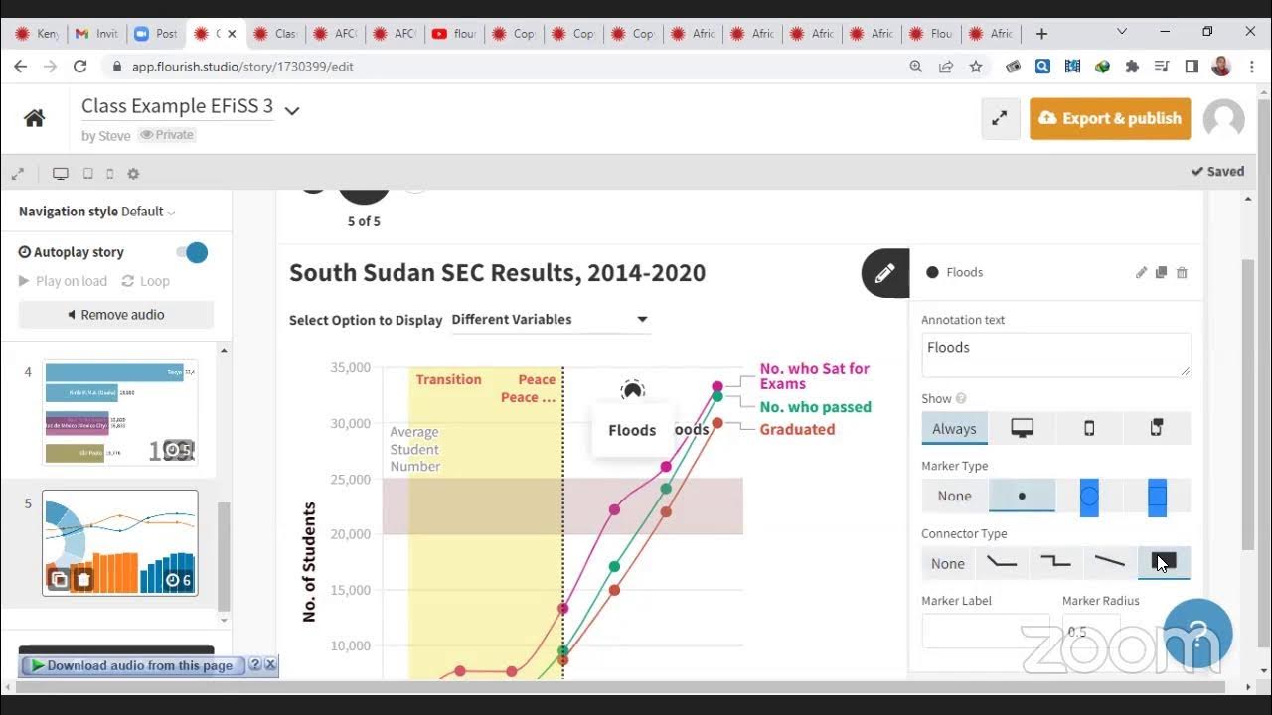Expand the story title chevron menu
This screenshot has width=1272, height=715.
pyautogui.click(x=292, y=110)
